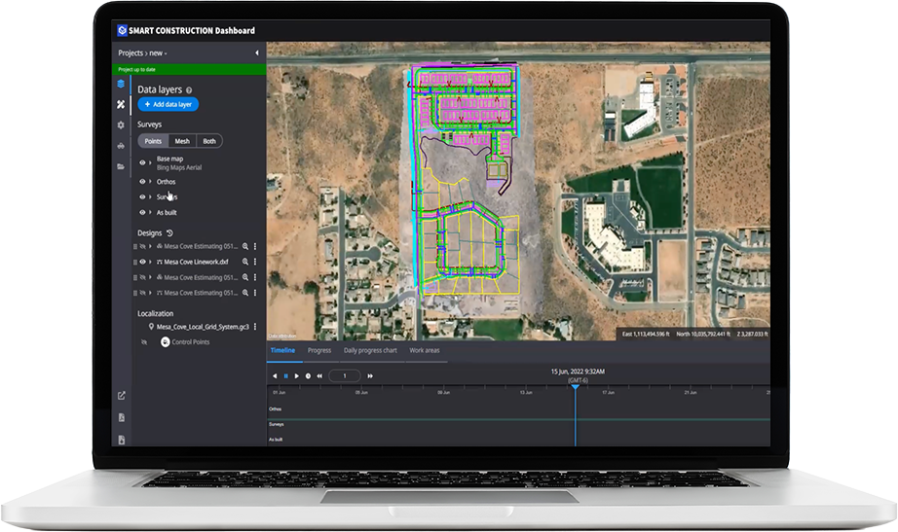Select the Both survey mode

coord(209,141)
